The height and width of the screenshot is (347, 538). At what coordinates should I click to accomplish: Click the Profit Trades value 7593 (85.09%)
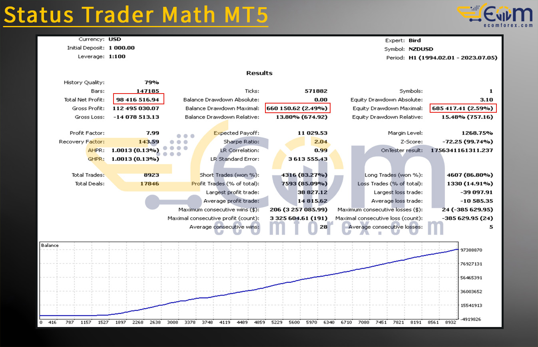[x=305, y=184]
